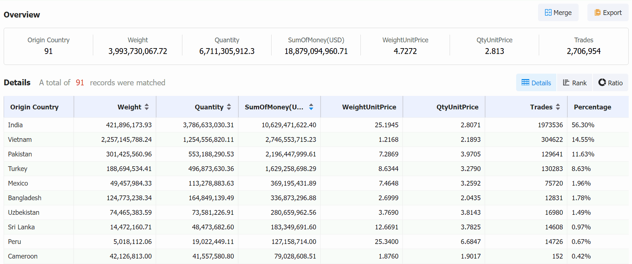
Task: Click overview Trades total 2,706,954
Action: [x=583, y=51]
